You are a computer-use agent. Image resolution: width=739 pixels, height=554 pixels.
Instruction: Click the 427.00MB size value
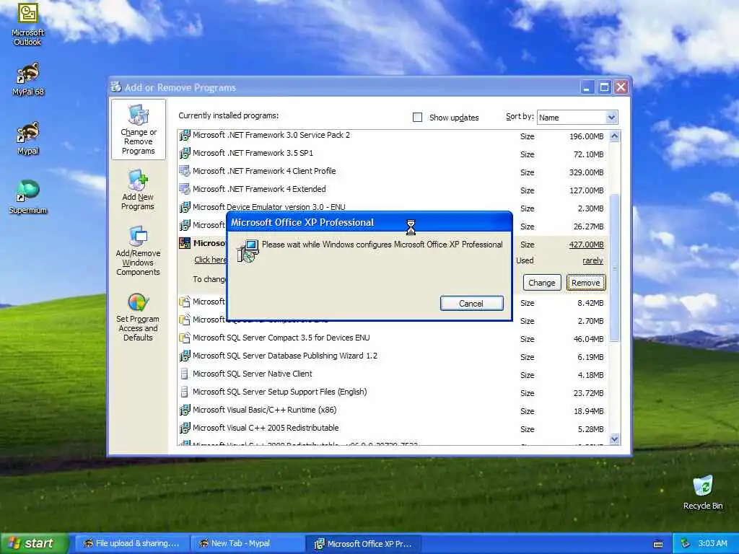click(586, 245)
